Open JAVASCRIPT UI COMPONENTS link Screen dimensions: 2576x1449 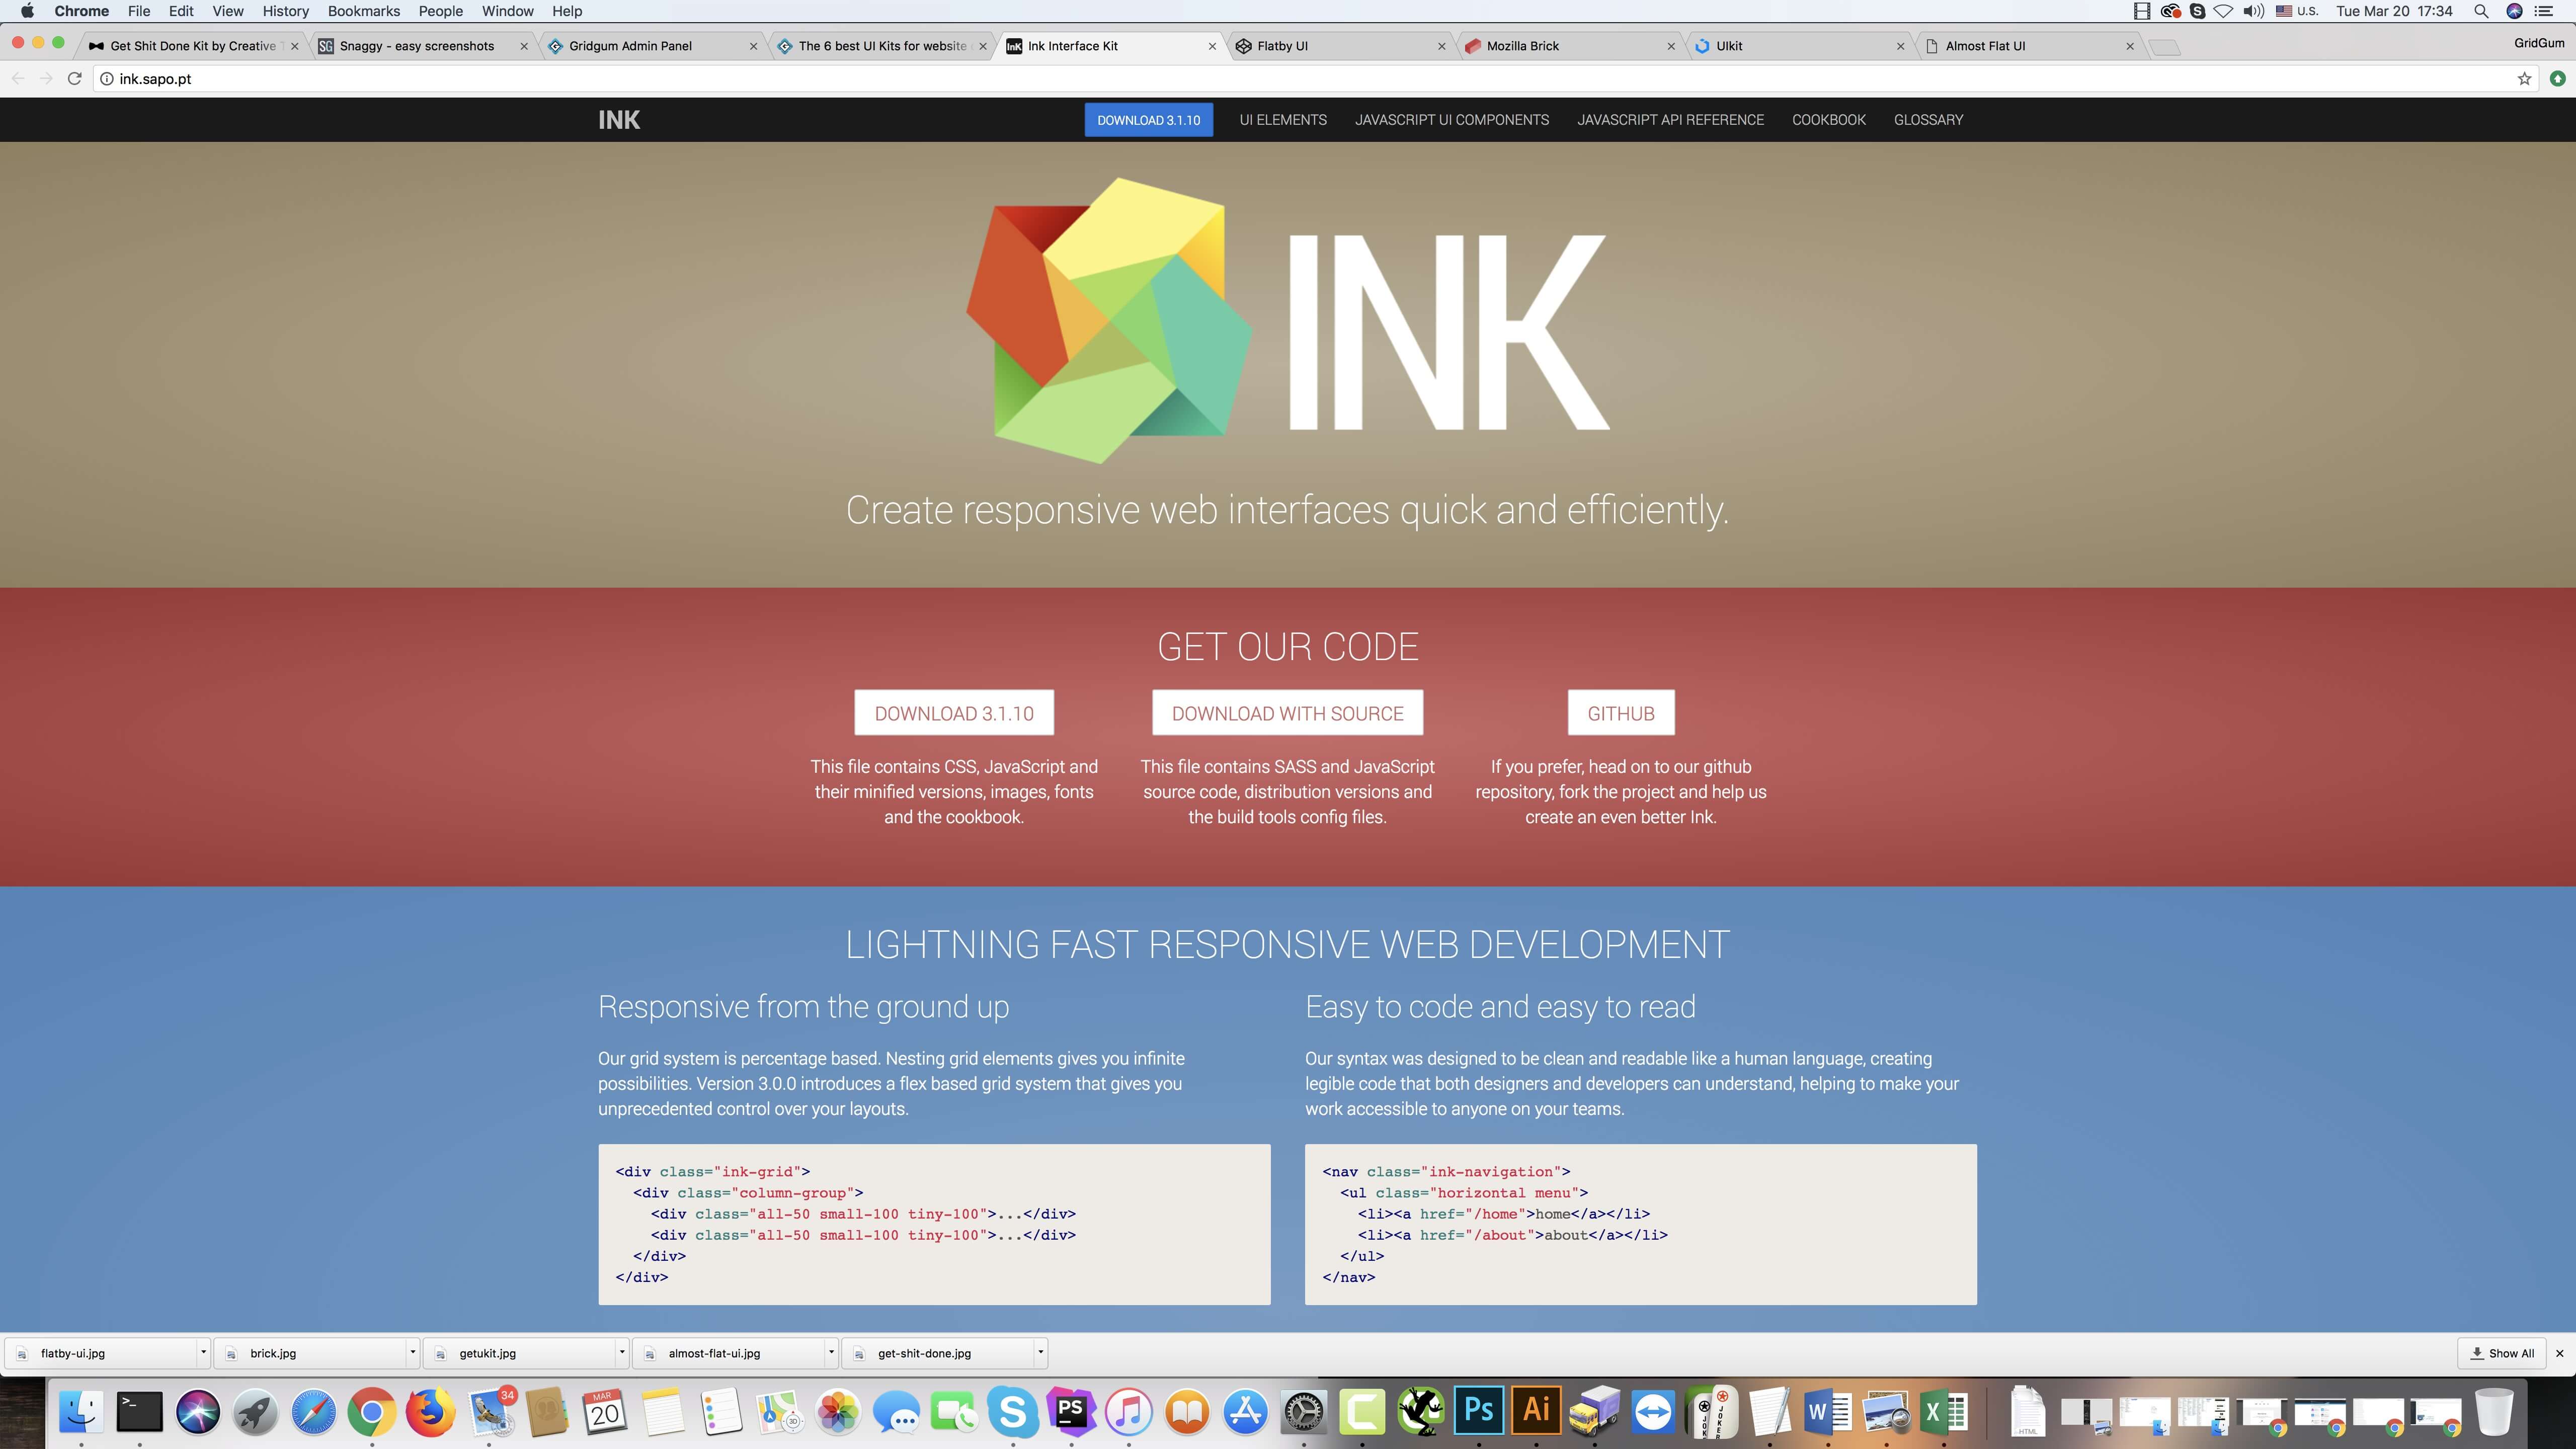(x=1452, y=120)
